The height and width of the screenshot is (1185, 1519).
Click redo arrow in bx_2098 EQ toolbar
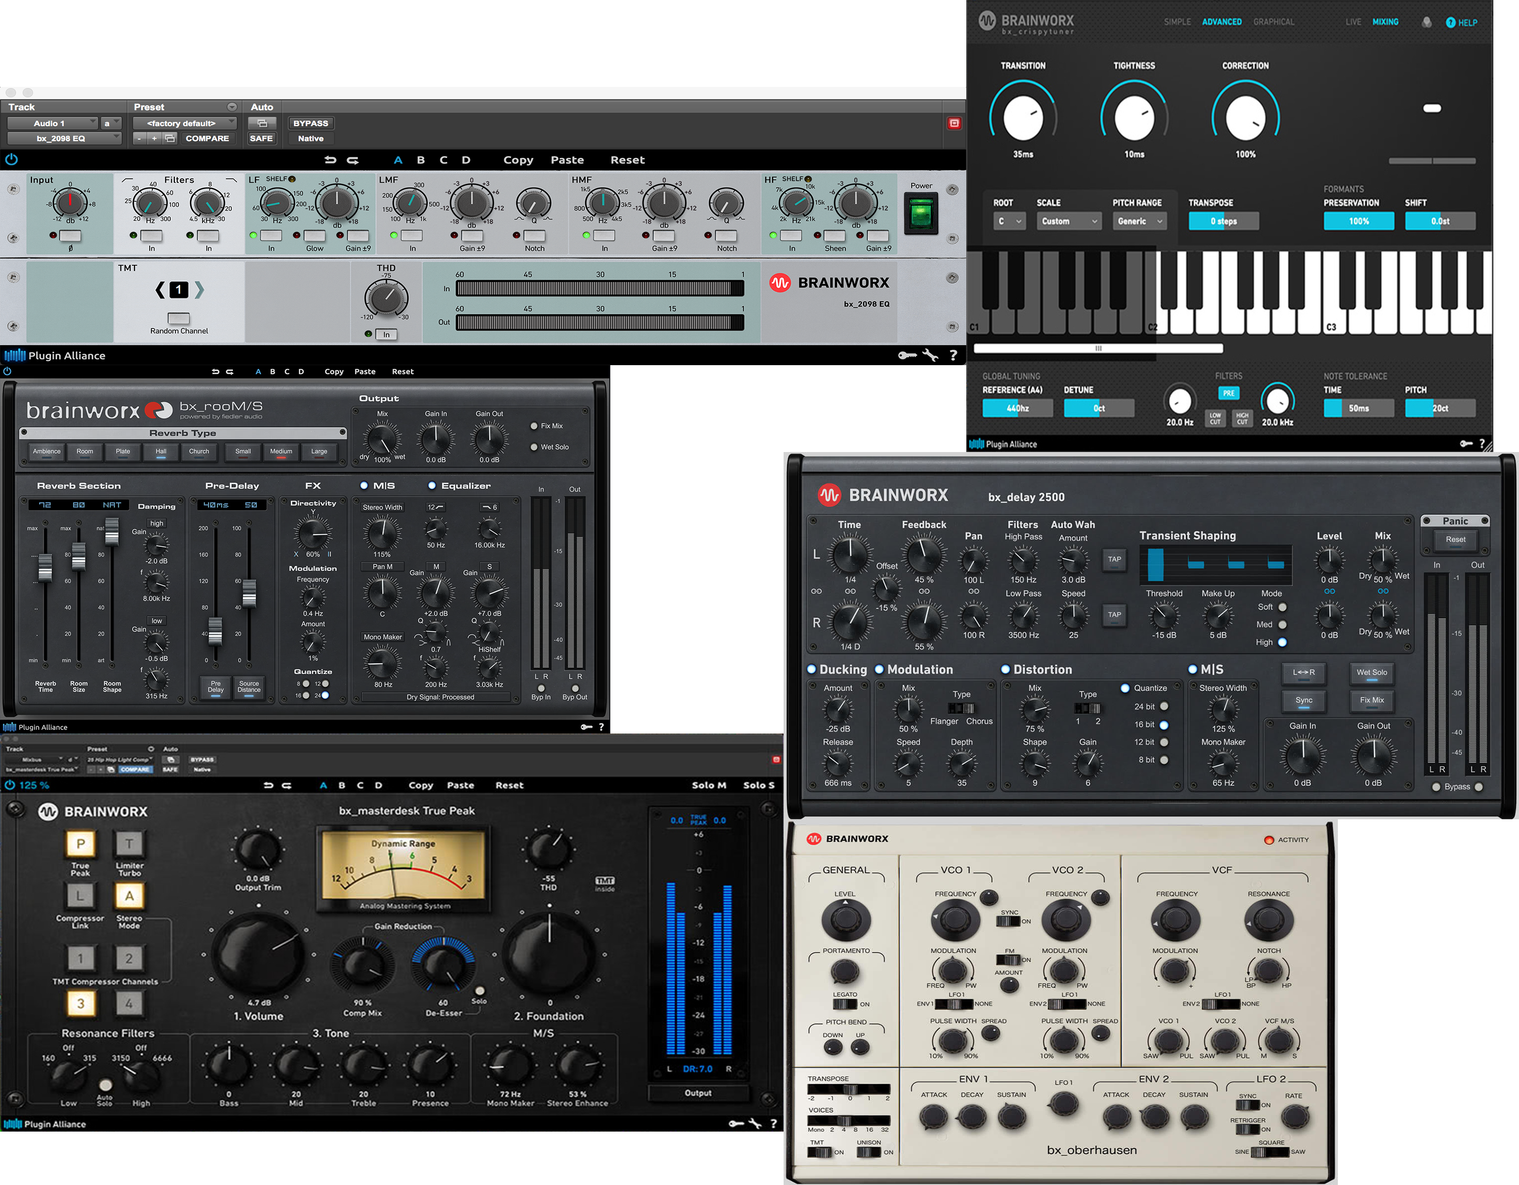[x=353, y=160]
